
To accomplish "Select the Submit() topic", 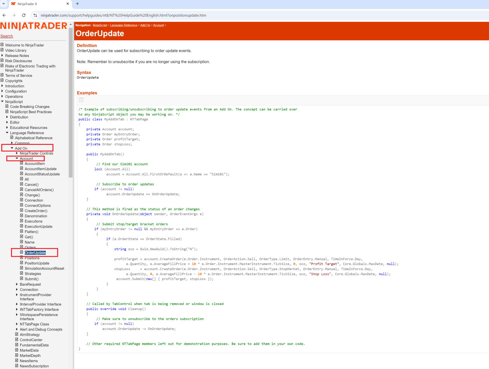I will point(32,279).
